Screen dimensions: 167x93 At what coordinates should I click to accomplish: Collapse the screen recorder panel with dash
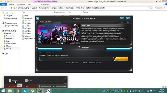(x=65, y=83)
